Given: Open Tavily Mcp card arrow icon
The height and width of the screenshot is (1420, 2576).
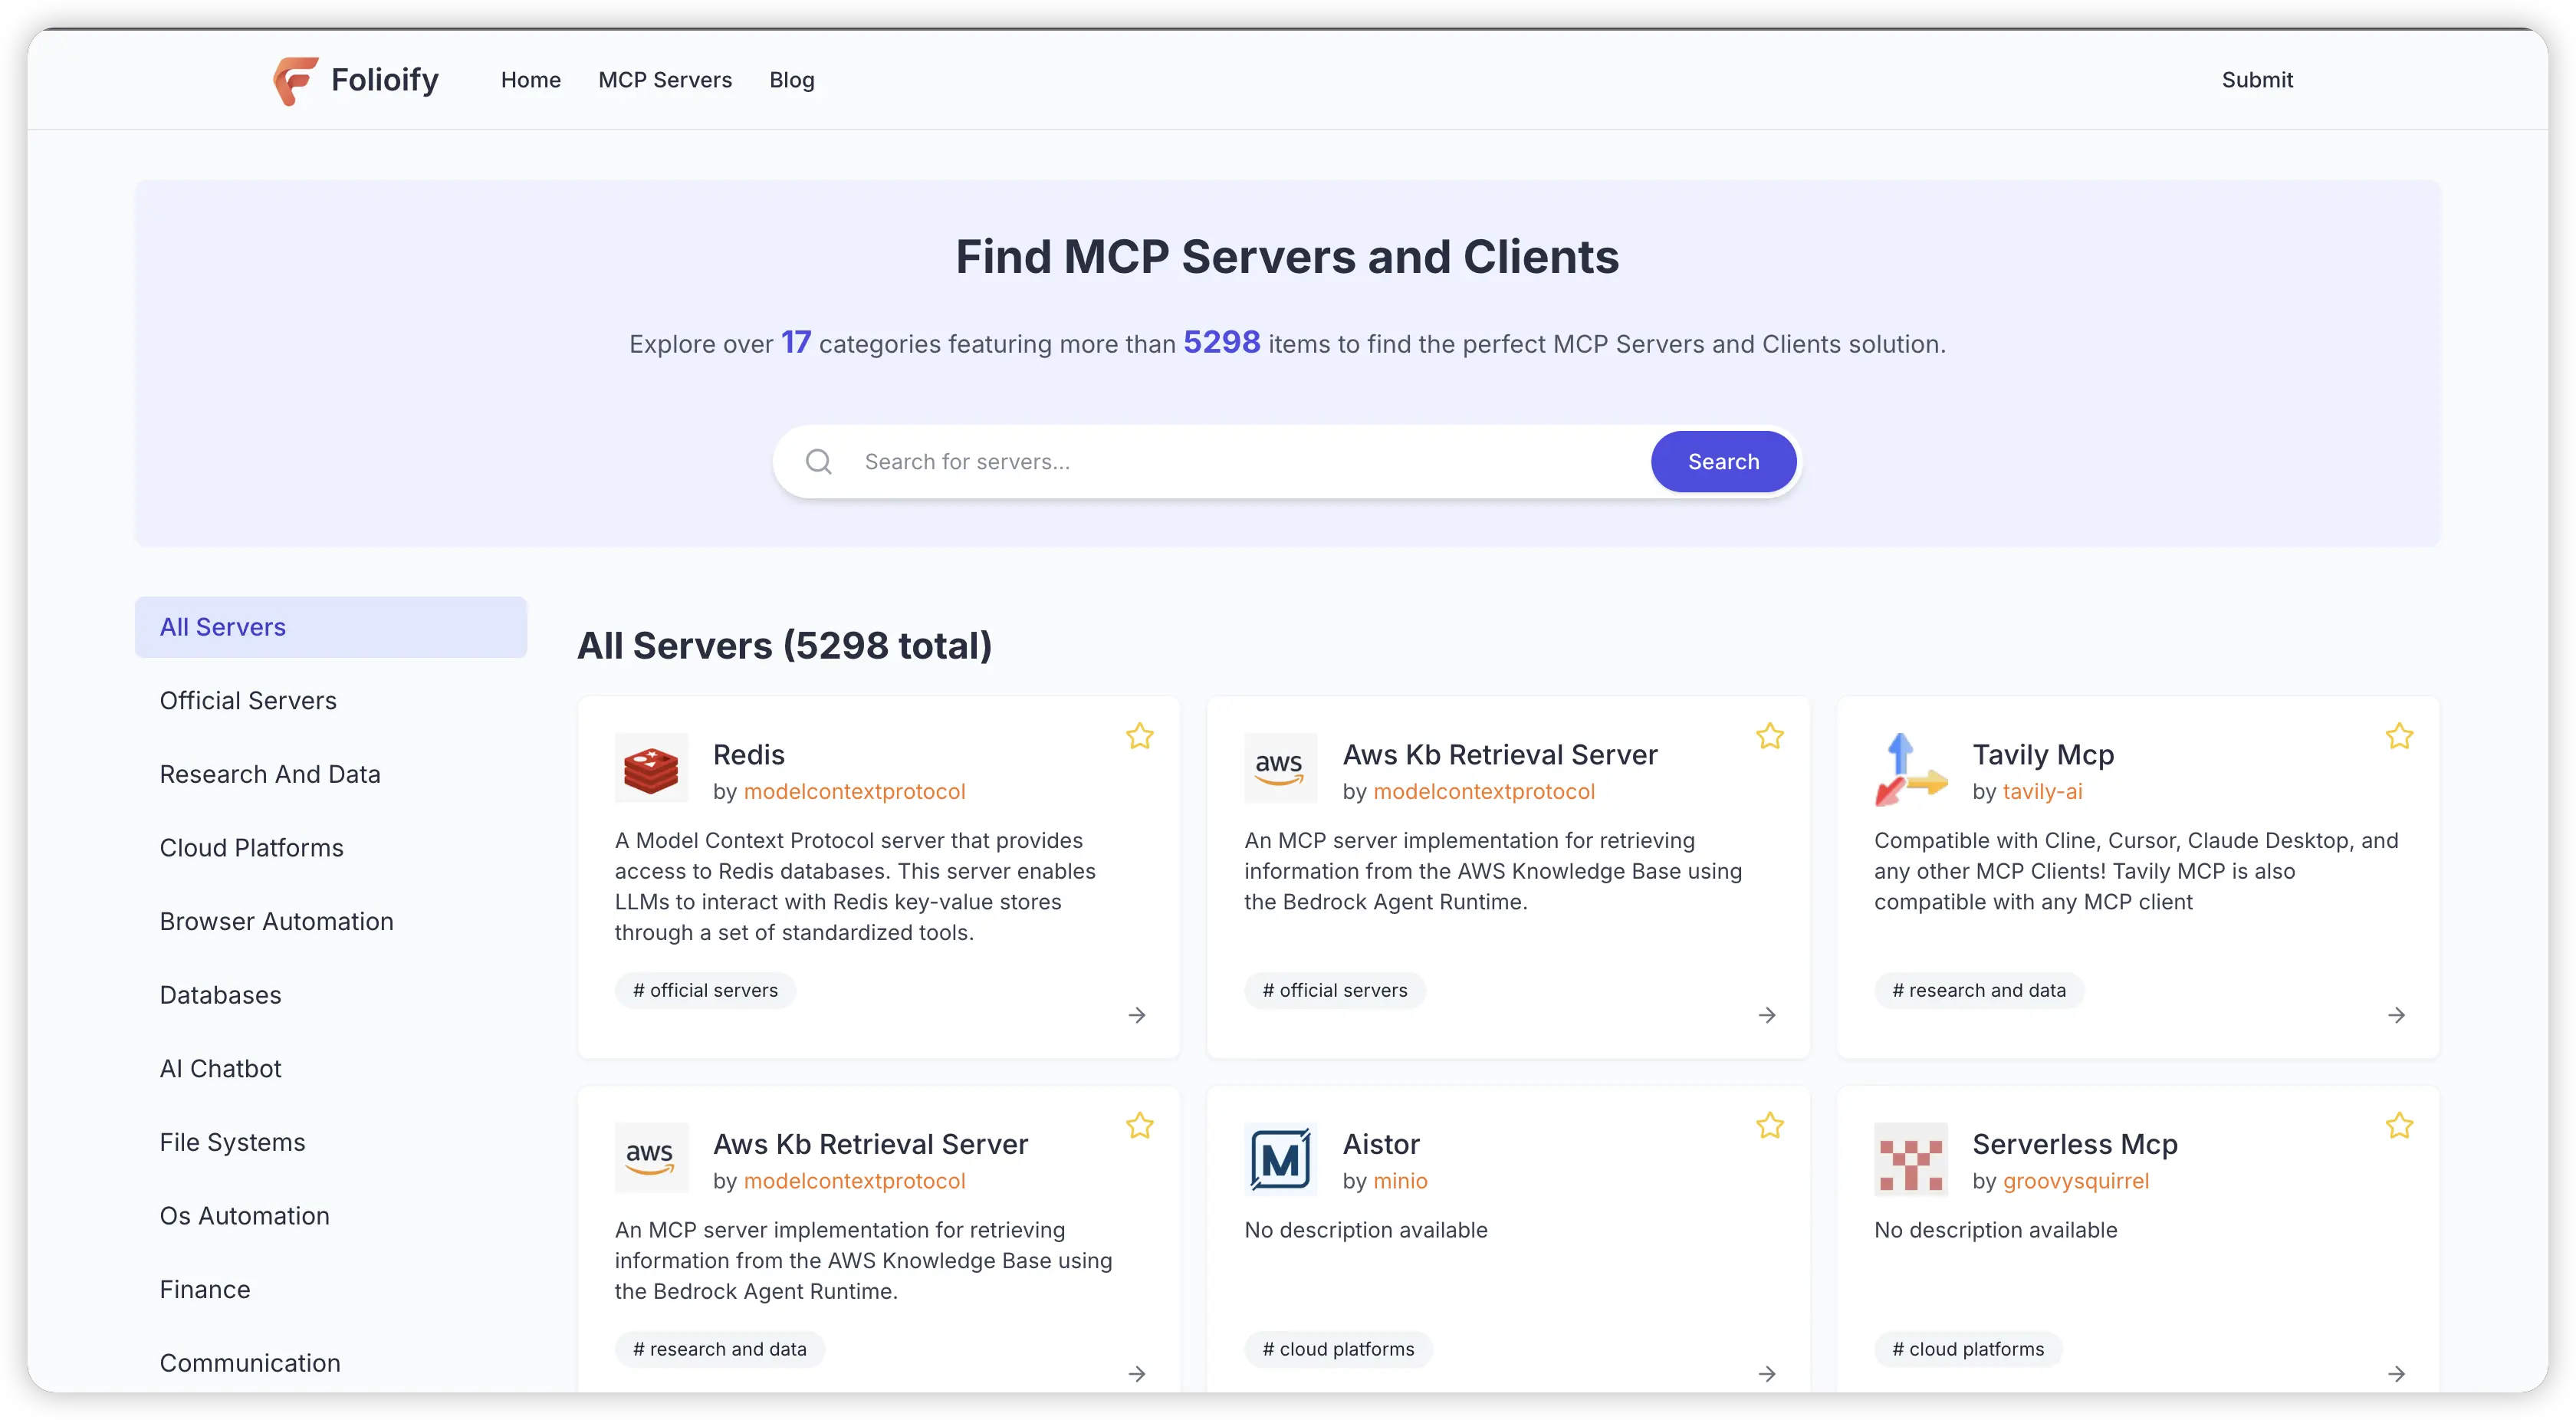Looking at the screenshot, I should pyautogui.click(x=2396, y=1015).
